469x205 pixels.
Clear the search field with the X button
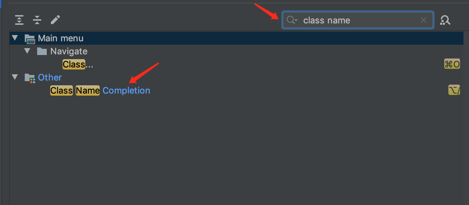tap(424, 20)
